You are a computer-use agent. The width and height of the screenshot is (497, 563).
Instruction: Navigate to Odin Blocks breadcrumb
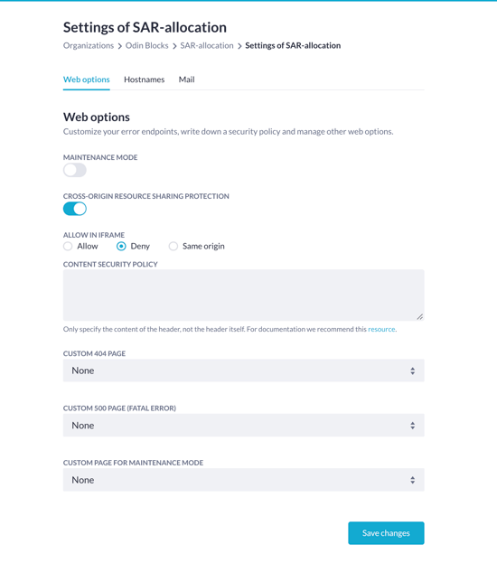[147, 45]
